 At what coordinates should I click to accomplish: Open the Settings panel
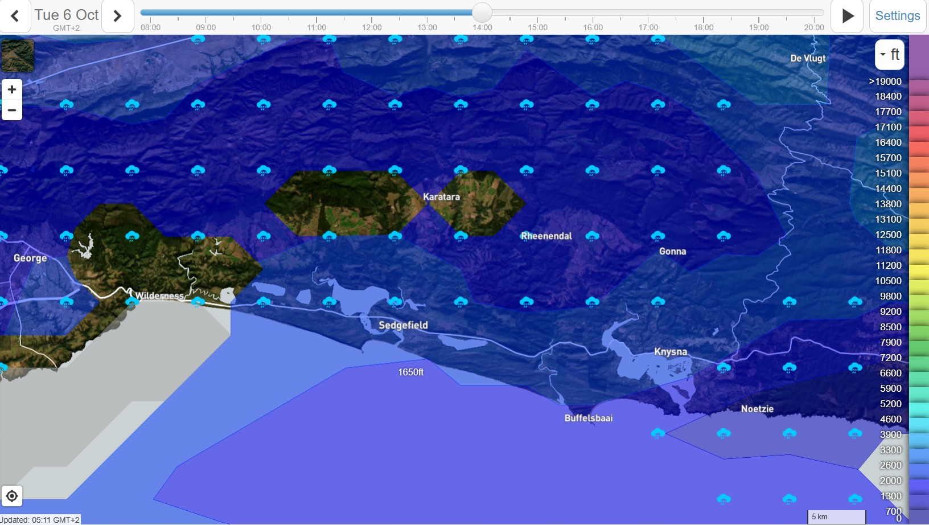coord(898,16)
